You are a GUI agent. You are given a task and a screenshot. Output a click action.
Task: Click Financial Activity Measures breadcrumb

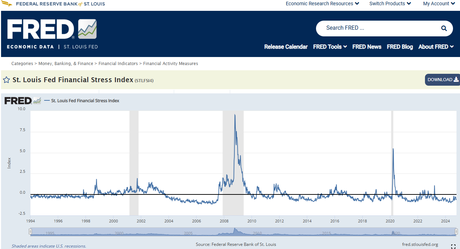click(x=171, y=64)
